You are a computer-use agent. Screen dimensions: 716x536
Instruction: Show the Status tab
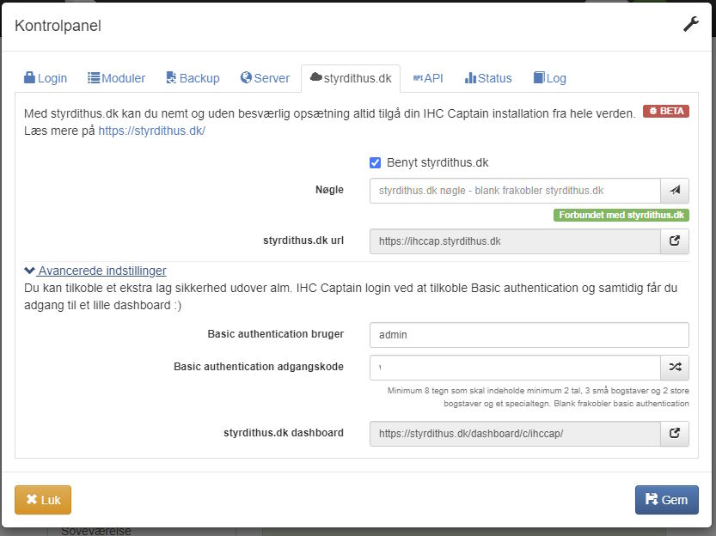pyautogui.click(x=488, y=78)
